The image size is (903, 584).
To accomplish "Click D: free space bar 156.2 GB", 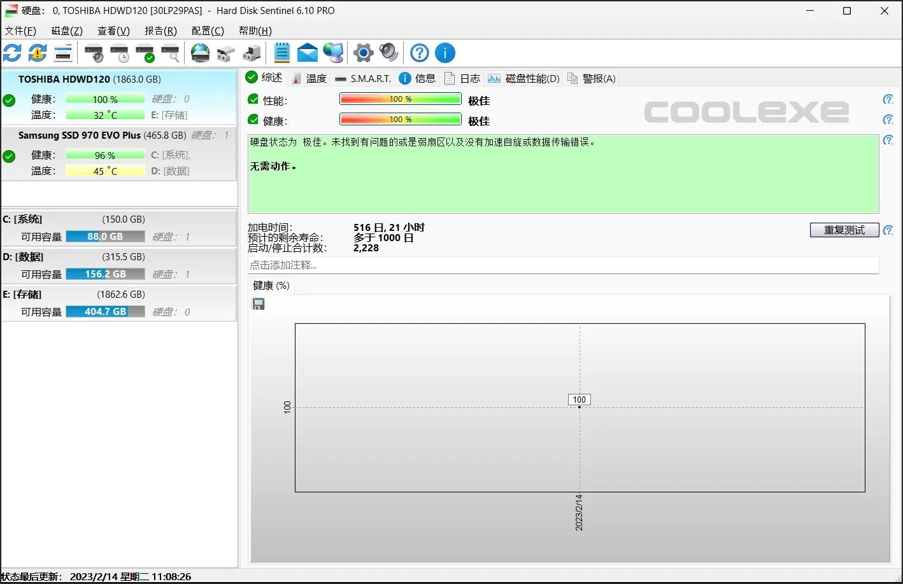I will (x=105, y=274).
